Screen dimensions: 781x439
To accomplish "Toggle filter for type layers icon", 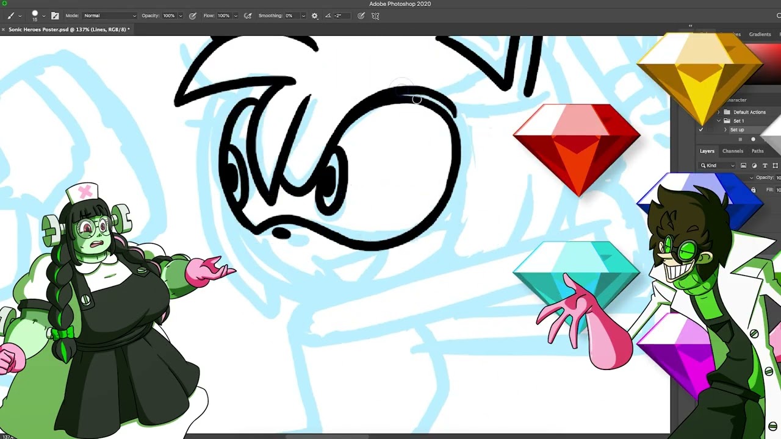I will [765, 165].
